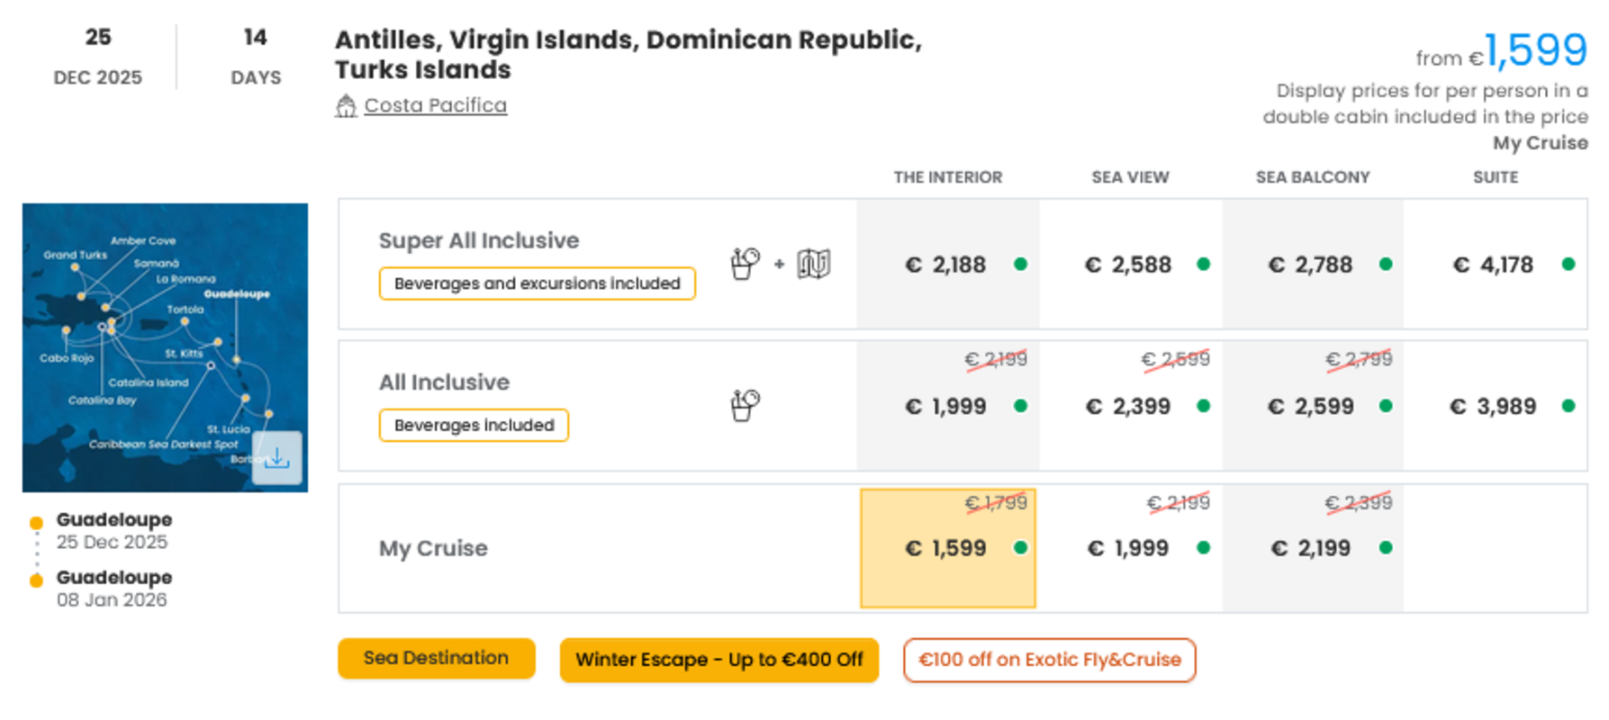Click green availability dot for Suite € 4,178
The height and width of the screenshot is (720, 1609).
(1568, 265)
